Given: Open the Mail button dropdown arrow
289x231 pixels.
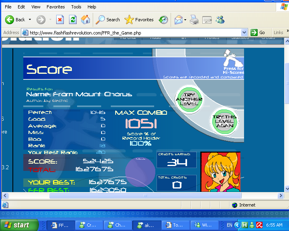Looking at the screenshot, I should [185, 20].
